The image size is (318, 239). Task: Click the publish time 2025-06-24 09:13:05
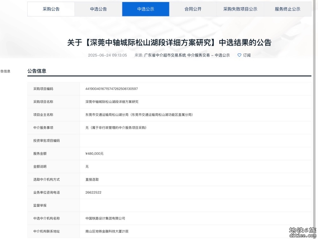107,55
